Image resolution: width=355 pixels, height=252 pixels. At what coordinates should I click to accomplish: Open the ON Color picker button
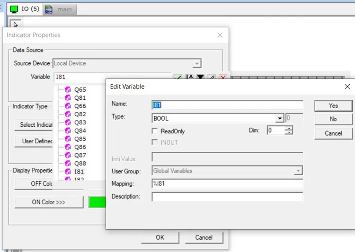point(49,202)
